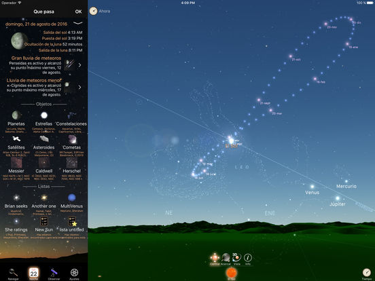Expand Gran lluvia de meteoros details
Image resolution: width=375 pixels, height=281 pixels.
[x=79, y=65]
